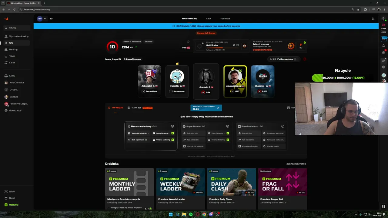Open Spotify from the taskbar
The image size is (388, 218).
point(191,214)
